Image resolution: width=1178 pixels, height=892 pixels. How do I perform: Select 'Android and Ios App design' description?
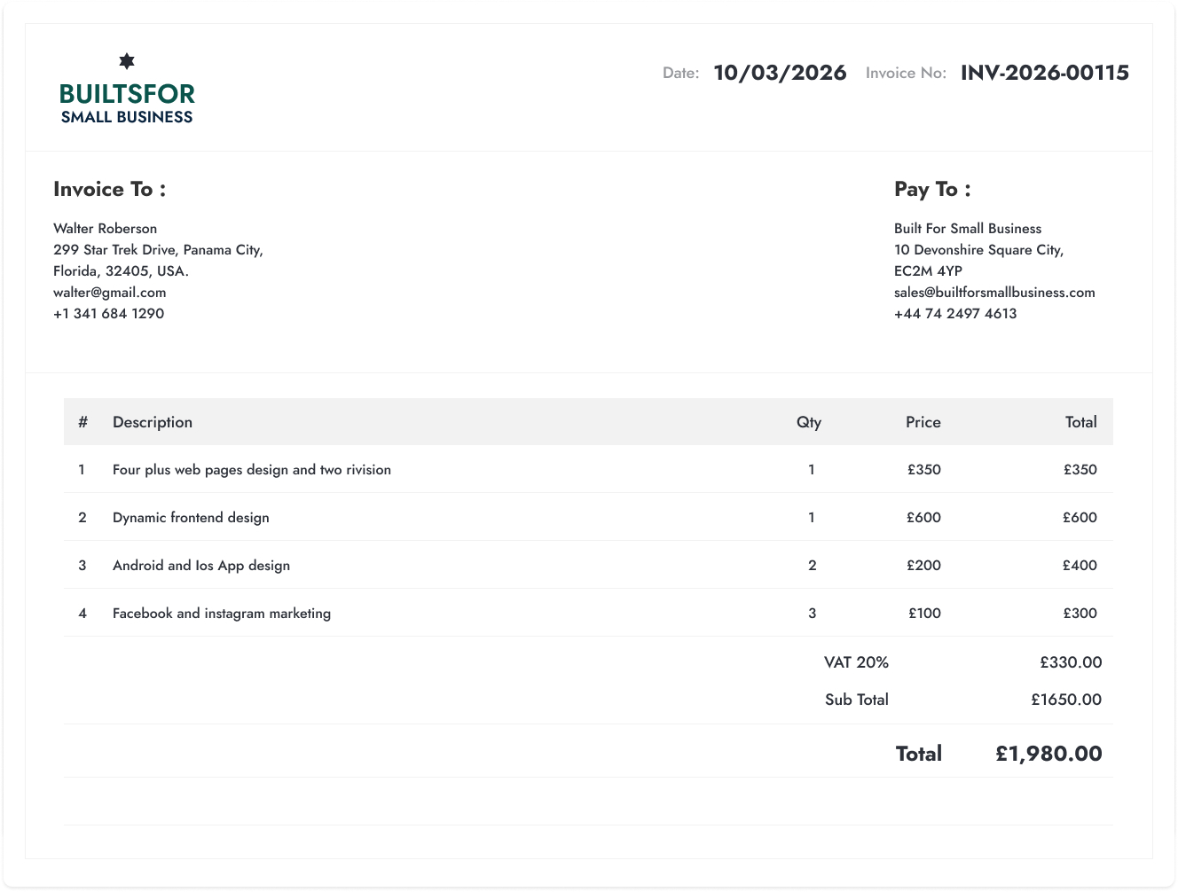[x=201, y=566]
